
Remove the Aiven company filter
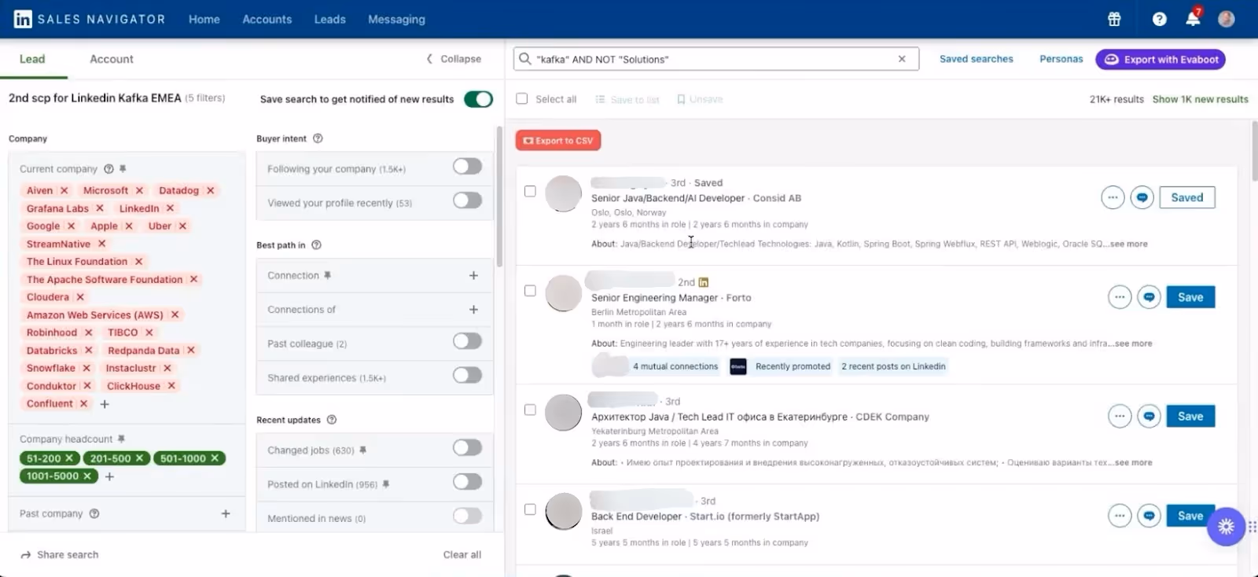64,190
